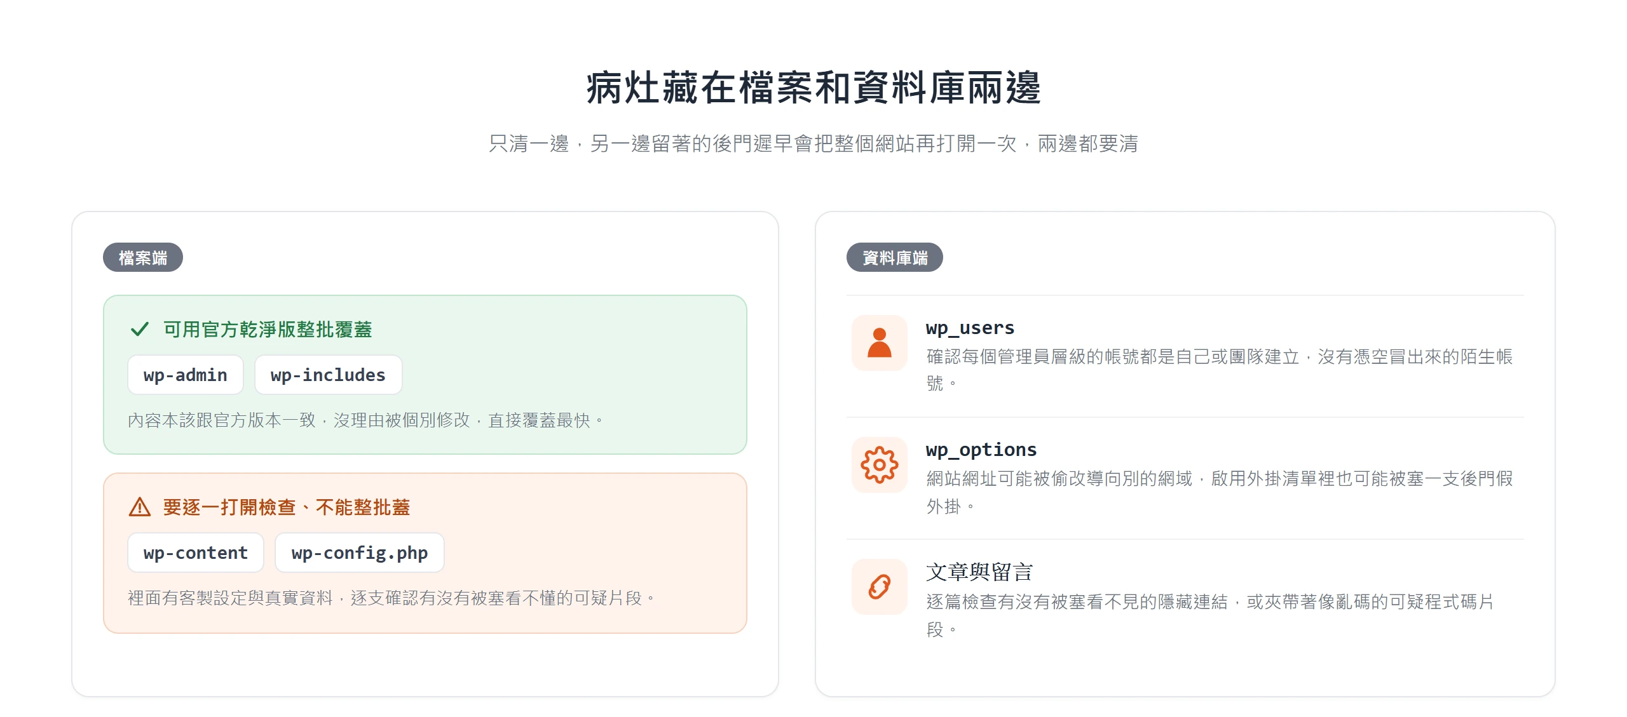Click the 資料庫端 badge

click(x=895, y=257)
